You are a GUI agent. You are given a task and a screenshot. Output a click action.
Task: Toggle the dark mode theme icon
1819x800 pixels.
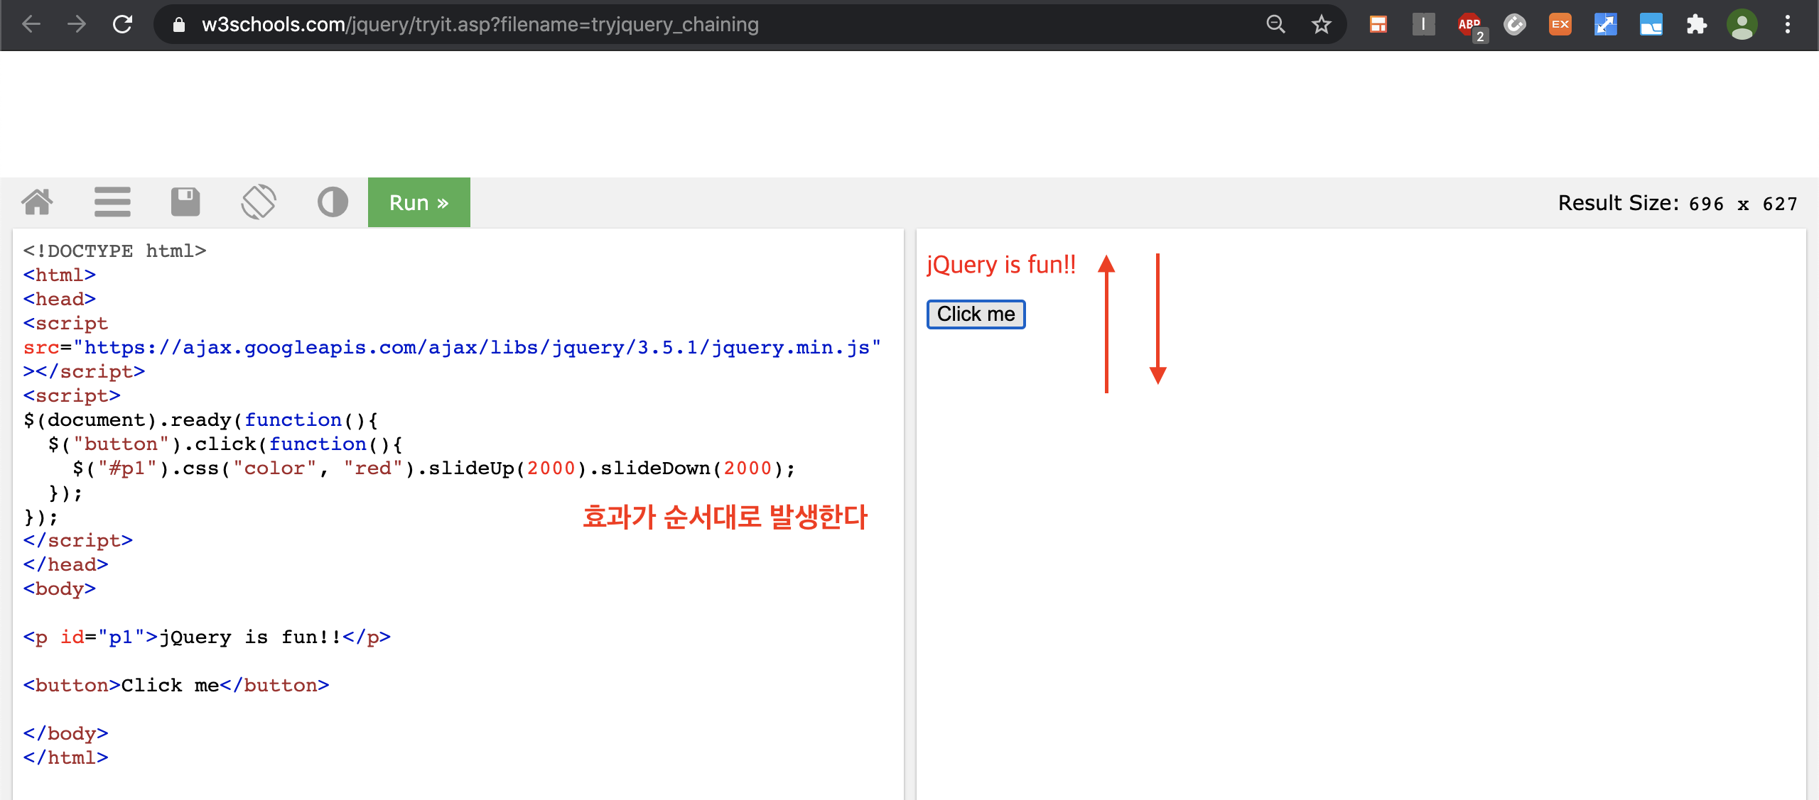333,202
